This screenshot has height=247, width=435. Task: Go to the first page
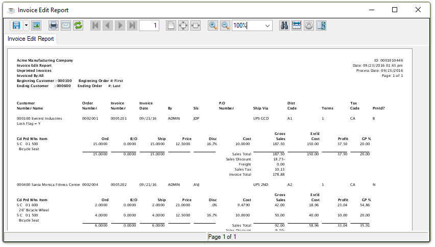point(95,25)
